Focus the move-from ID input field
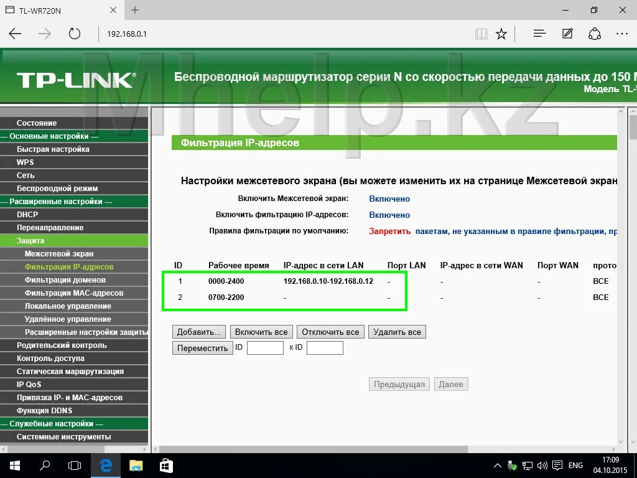Viewport: 637px width, 478px height. [265, 348]
